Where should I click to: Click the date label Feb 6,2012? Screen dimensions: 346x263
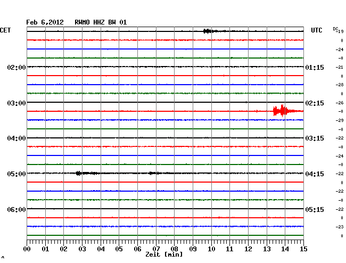(x=45, y=22)
